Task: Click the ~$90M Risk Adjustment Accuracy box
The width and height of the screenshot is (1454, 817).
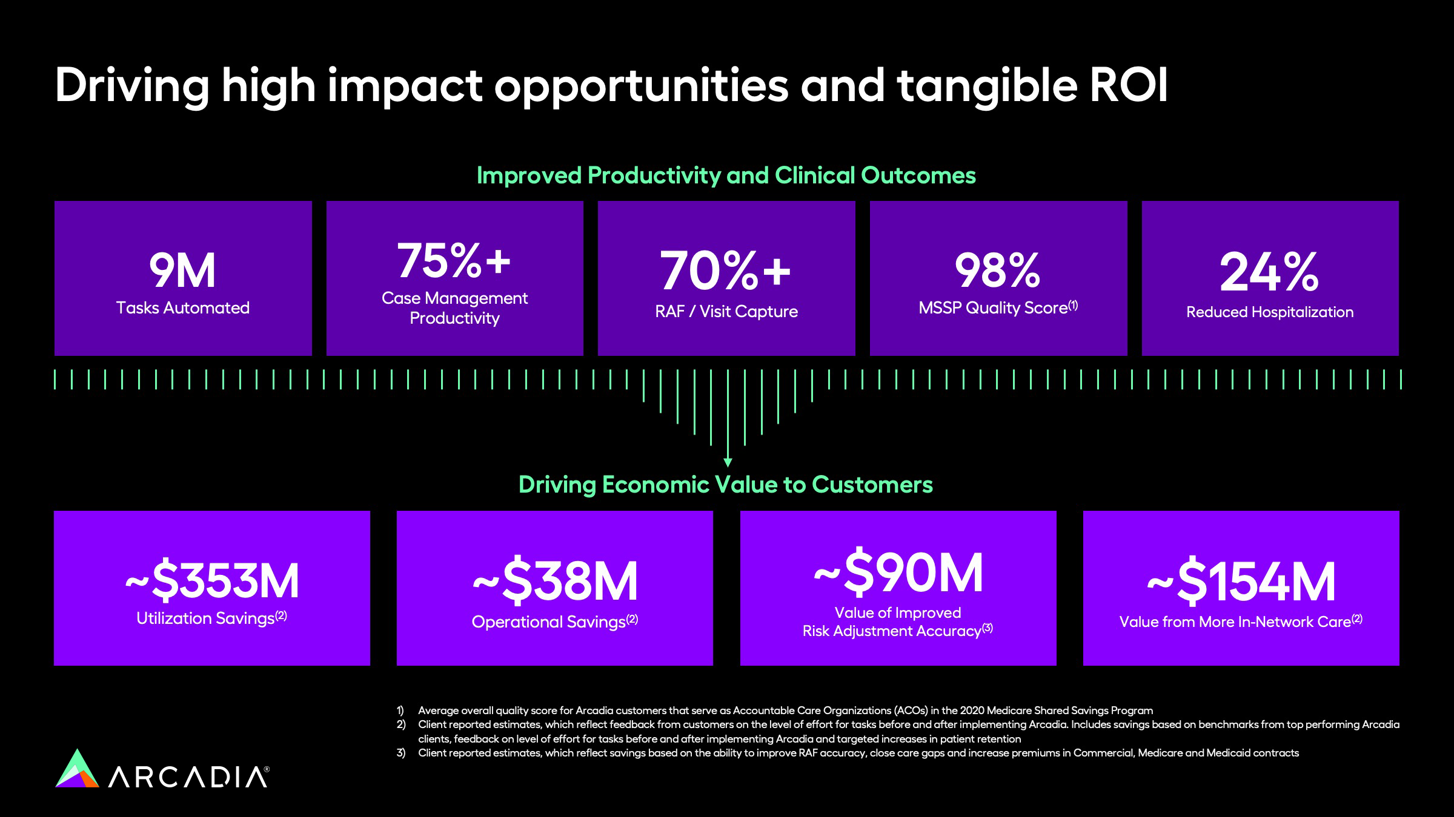Action: pyautogui.click(x=898, y=588)
